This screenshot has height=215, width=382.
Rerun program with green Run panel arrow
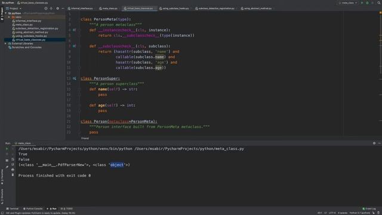(7, 149)
